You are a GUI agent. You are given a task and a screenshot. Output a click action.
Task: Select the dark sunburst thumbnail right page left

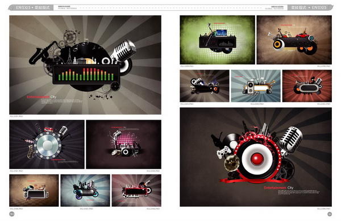pos(205,86)
